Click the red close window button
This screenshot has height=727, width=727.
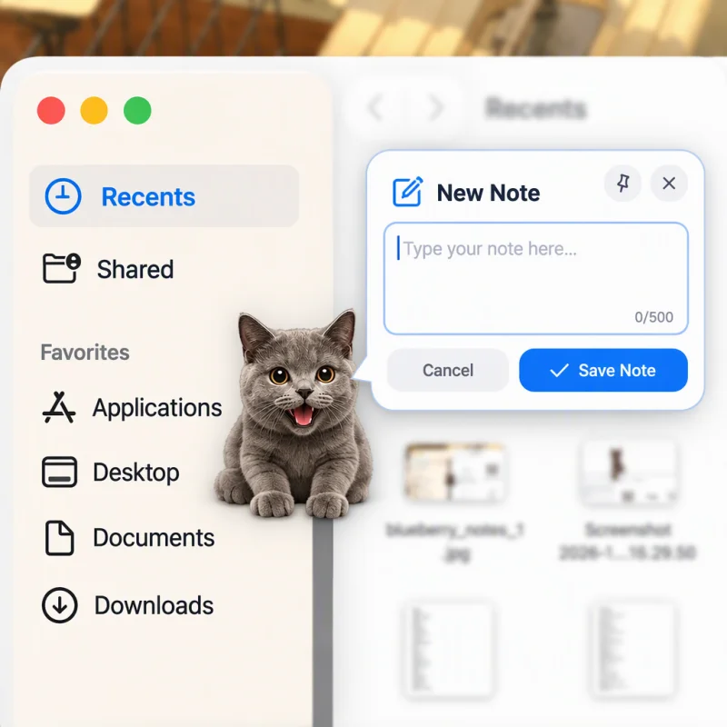(x=51, y=110)
